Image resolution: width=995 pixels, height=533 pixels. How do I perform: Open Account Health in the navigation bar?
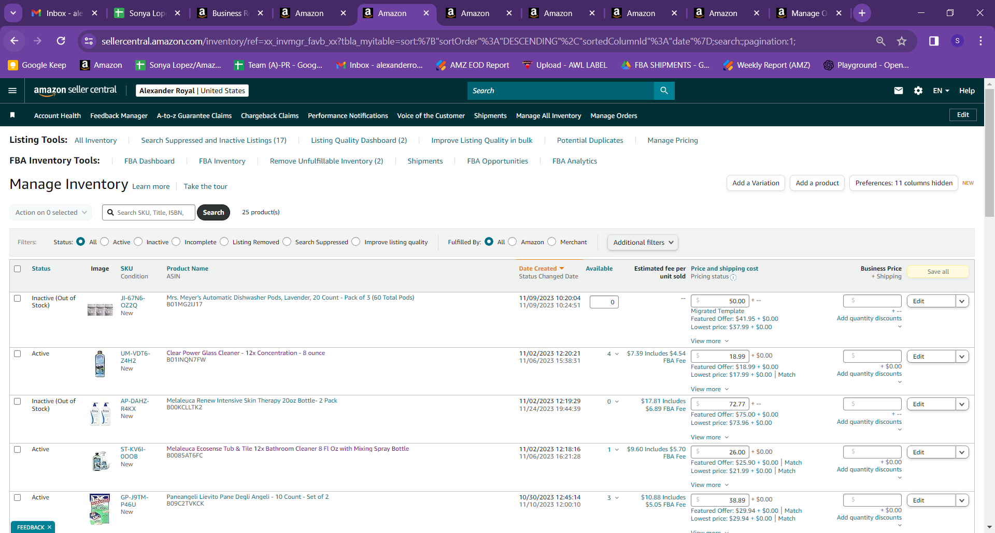58,115
